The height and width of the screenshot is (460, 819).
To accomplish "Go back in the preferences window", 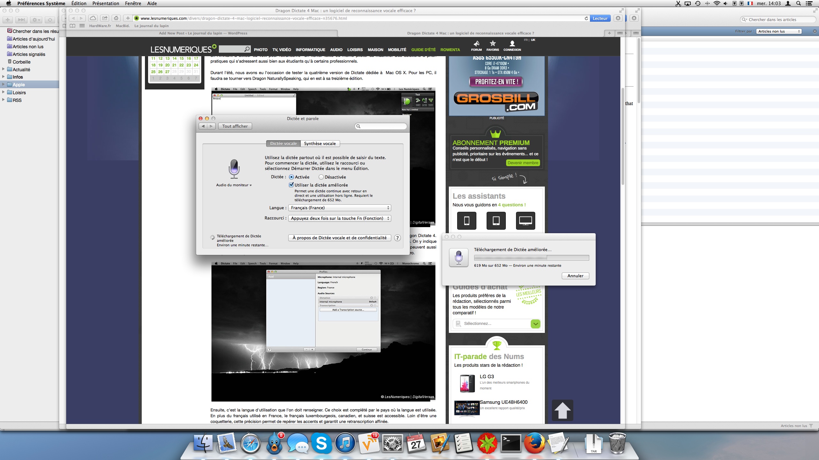I will tap(203, 126).
